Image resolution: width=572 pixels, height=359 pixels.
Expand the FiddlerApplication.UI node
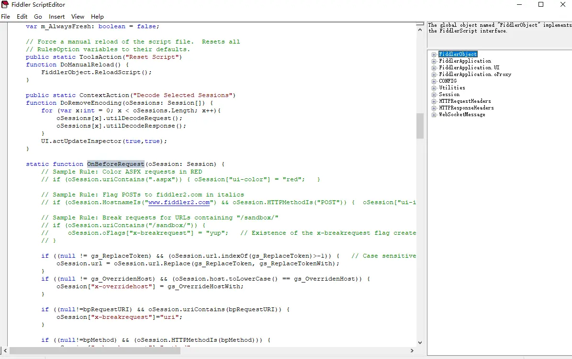pos(434,68)
